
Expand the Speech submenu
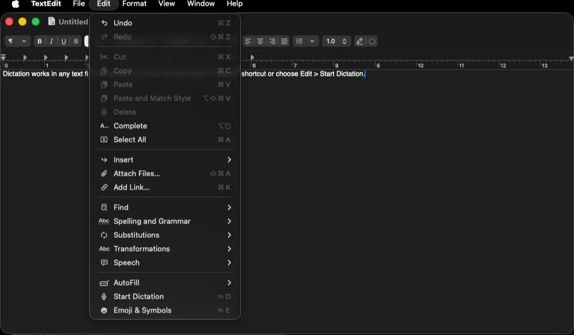(165, 263)
